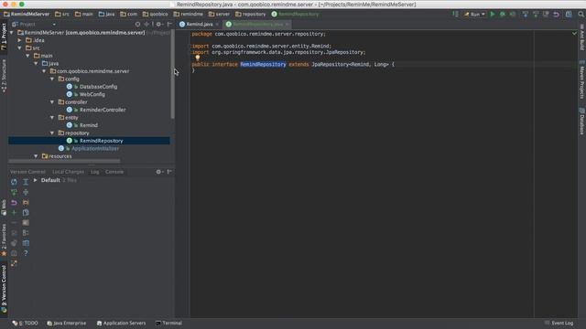Image resolution: width=586 pixels, height=329 pixels.
Task: Expand the Default changelist
Action: point(36,181)
